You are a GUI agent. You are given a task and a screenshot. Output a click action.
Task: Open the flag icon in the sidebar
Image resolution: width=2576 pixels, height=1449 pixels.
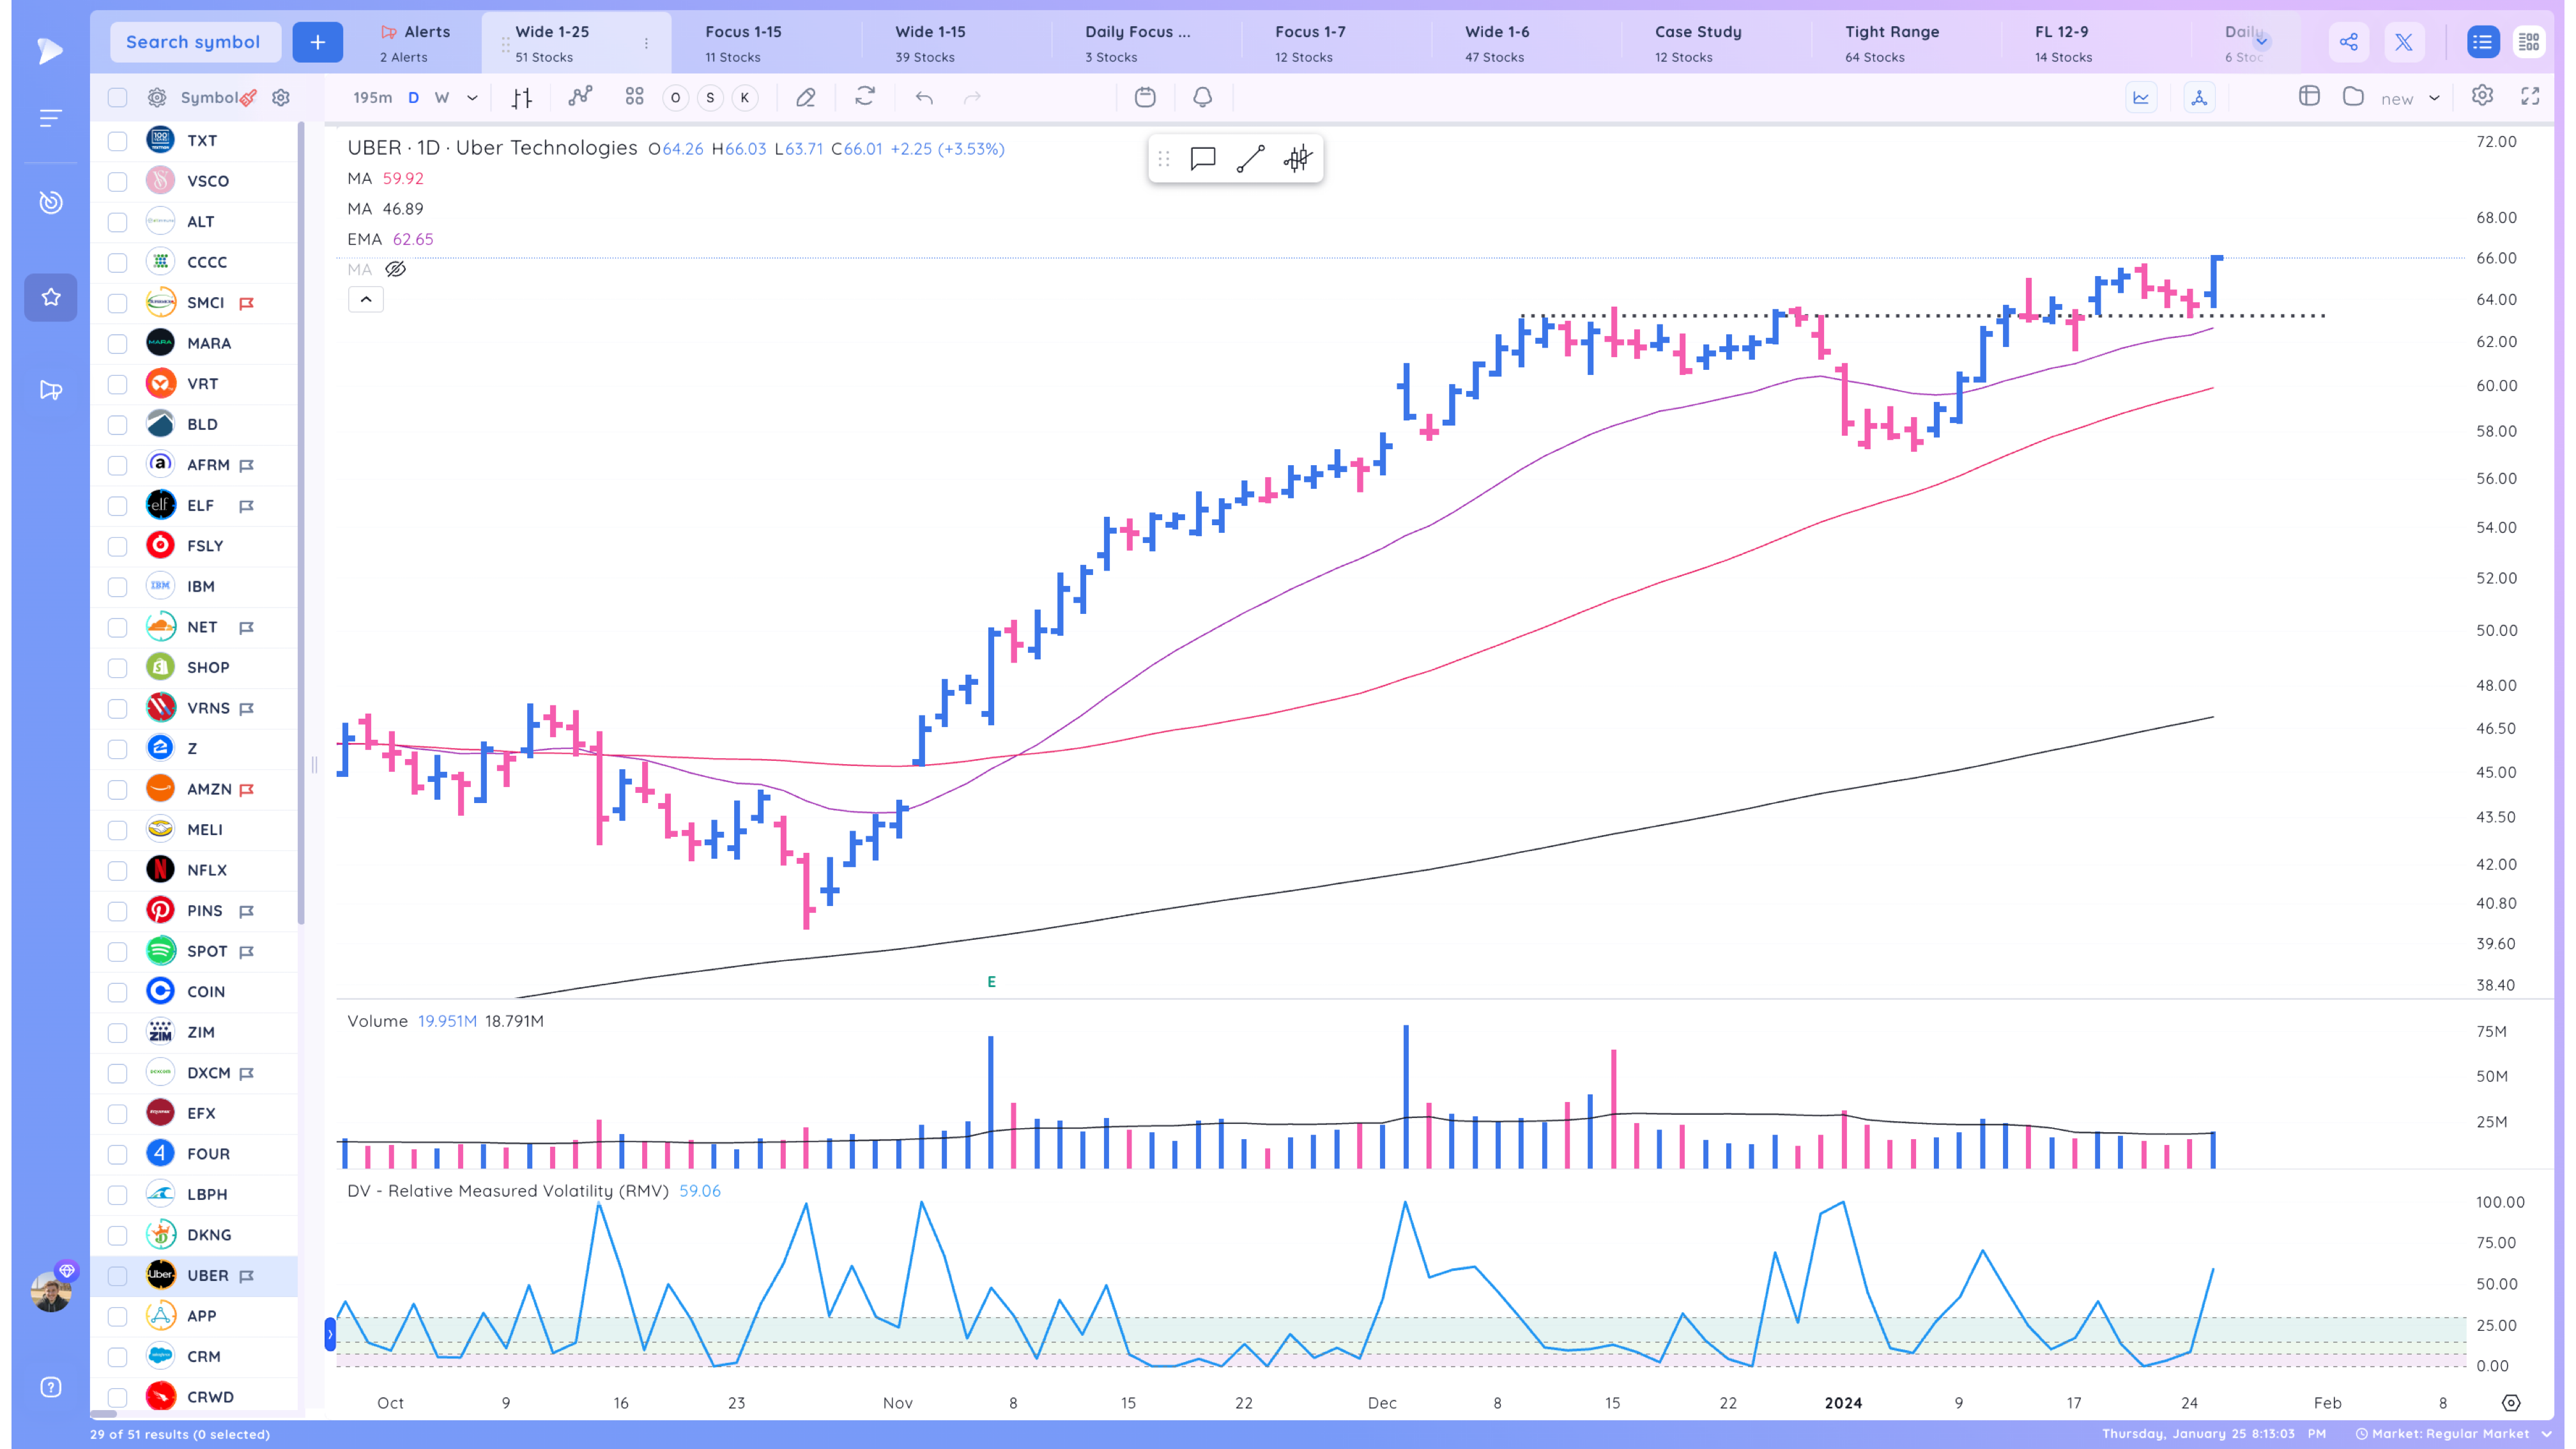[50, 390]
